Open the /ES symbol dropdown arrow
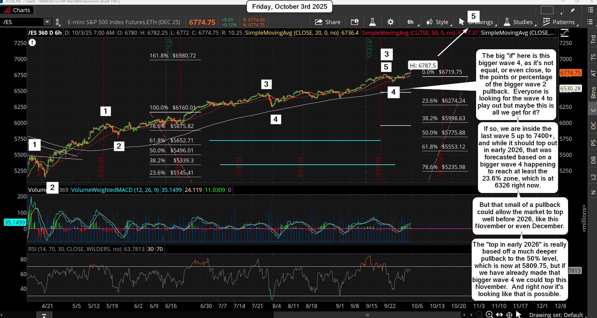 click(x=47, y=22)
